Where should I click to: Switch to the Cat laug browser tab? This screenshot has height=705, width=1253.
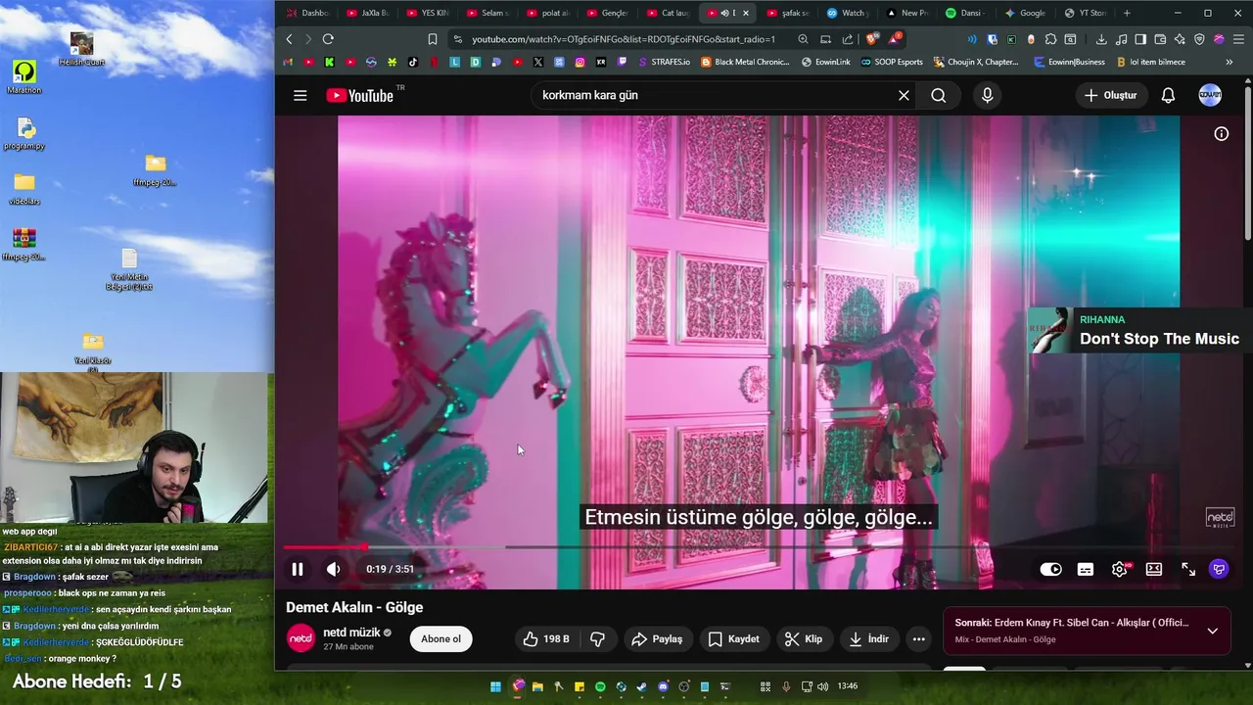point(667,13)
